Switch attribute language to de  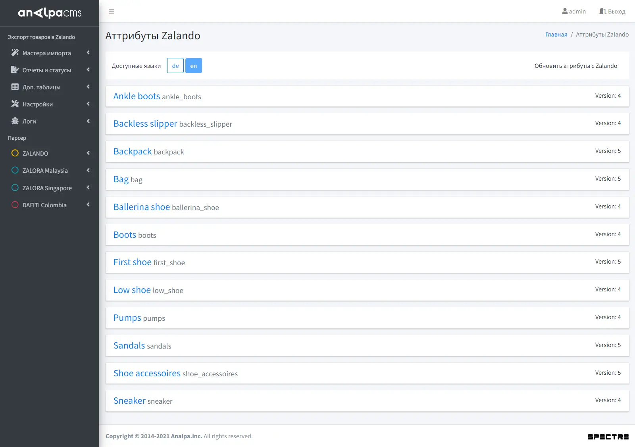click(x=175, y=66)
